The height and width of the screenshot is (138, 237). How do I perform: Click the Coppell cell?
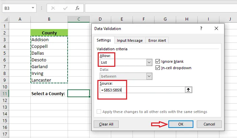[49, 46]
